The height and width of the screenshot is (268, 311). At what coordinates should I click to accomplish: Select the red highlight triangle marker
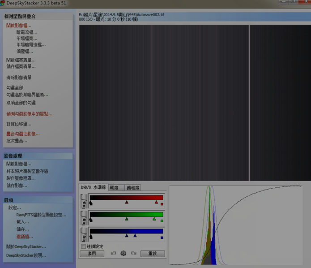[x=156, y=202]
